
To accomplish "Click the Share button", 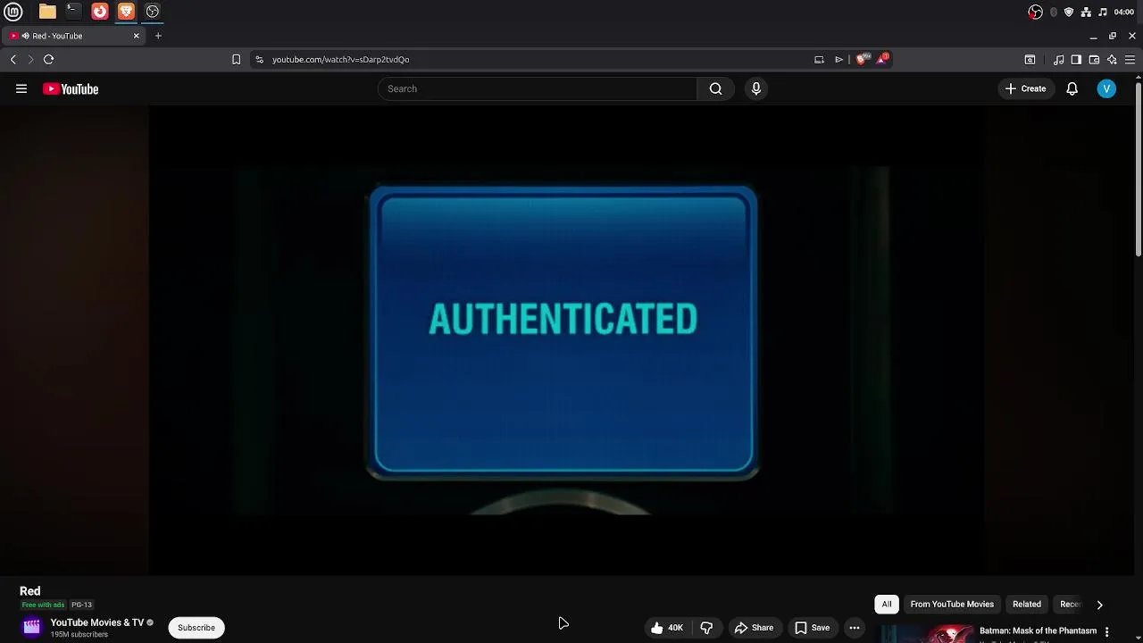I will pos(754,628).
